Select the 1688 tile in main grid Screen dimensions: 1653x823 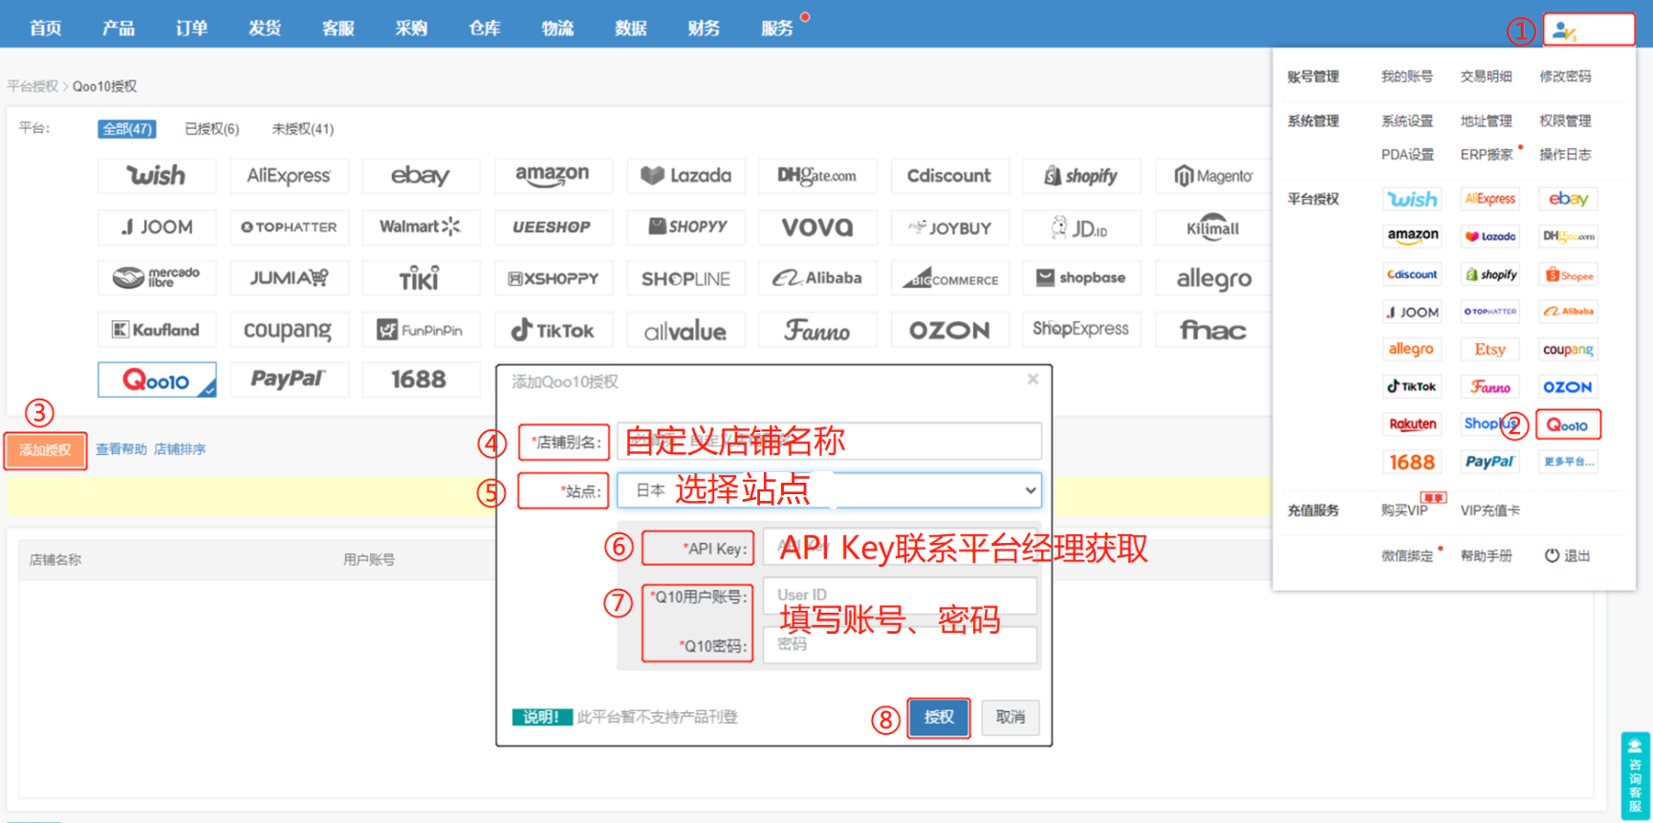[421, 379]
